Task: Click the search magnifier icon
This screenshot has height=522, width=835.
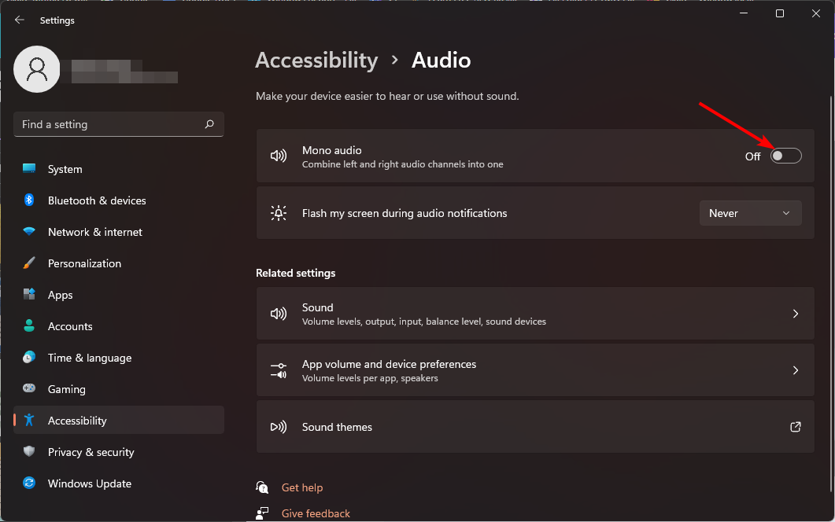Action: click(209, 124)
